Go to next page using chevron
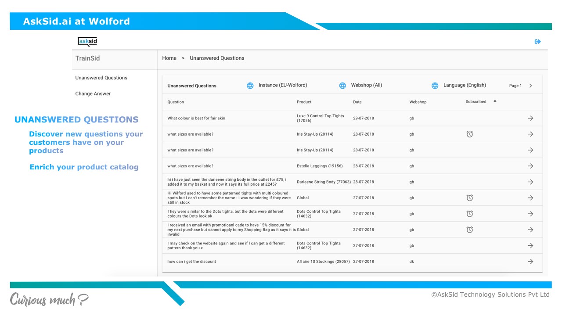The width and height of the screenshot is (562, 316). (x=530, y=86)
